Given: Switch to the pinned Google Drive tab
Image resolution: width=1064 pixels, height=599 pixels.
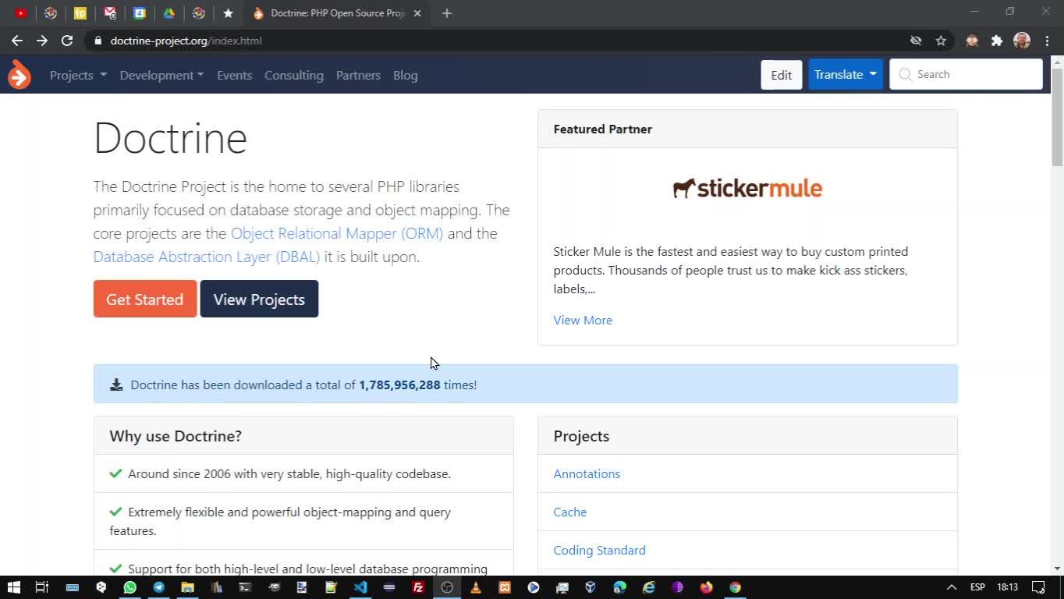Looking at the screenshot, I should (168, 13).
